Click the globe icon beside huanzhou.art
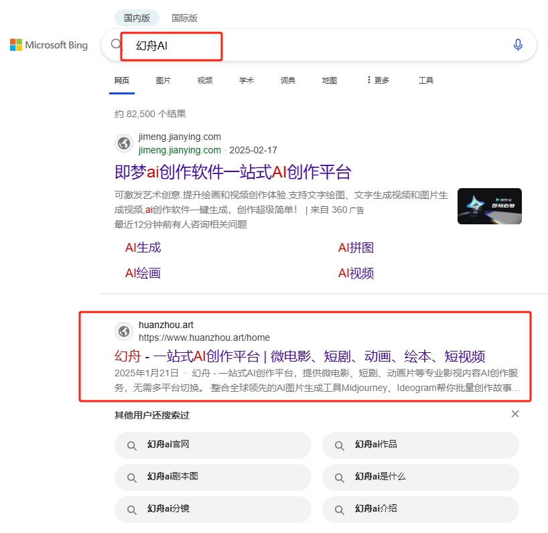This screenshot has height=533, width=548. pyautogui.click(x=123, y=331)
